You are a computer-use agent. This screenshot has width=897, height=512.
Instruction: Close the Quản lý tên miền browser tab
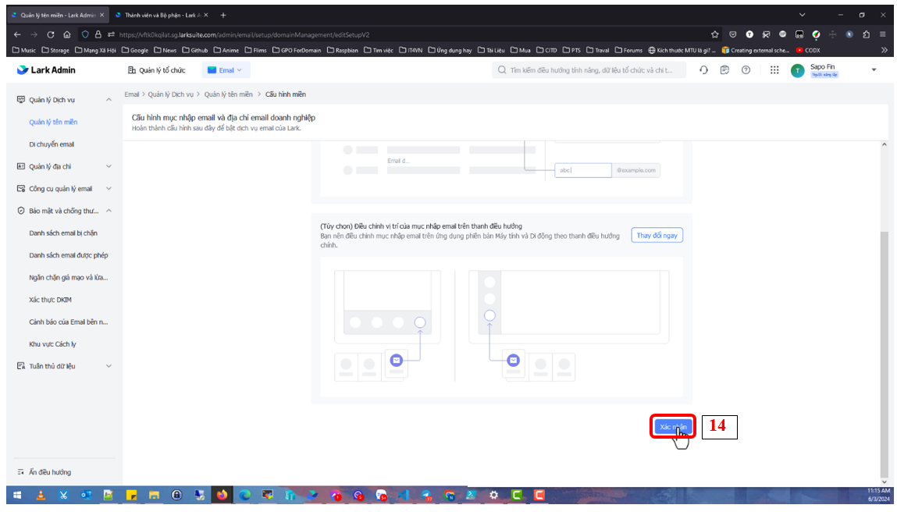coord(101,15)
